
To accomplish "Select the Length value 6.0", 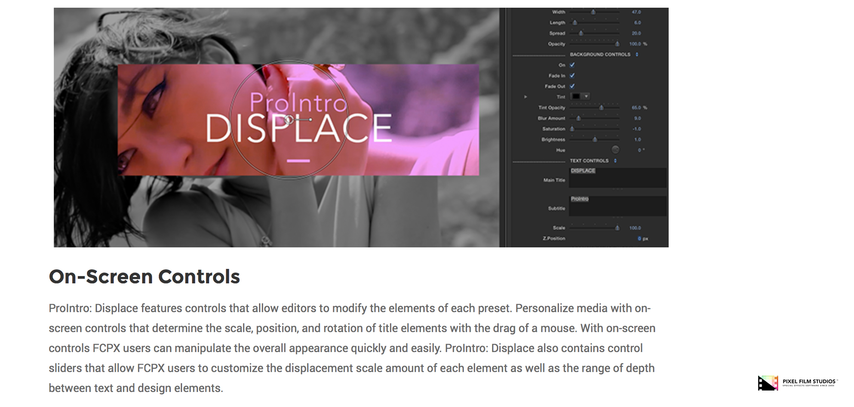I will (x=637, y=22).
